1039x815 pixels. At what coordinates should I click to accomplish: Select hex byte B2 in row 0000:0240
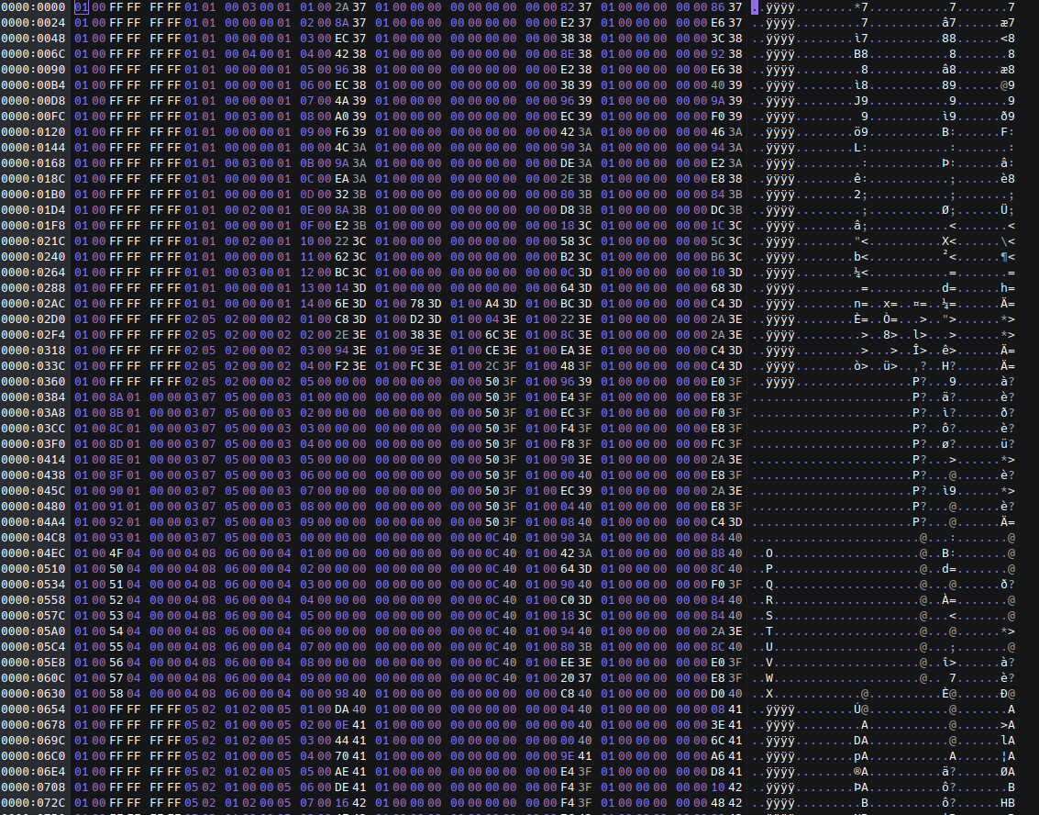point(568,257)
